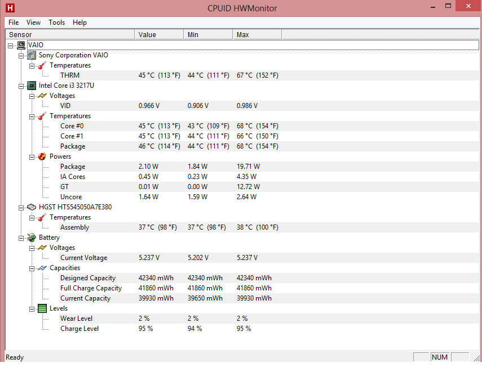
Task: Select the Package temperature row
Action: [x=73, y=146]
